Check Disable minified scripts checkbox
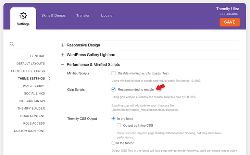This screenshot has width=250, height=155. point(113,73)
